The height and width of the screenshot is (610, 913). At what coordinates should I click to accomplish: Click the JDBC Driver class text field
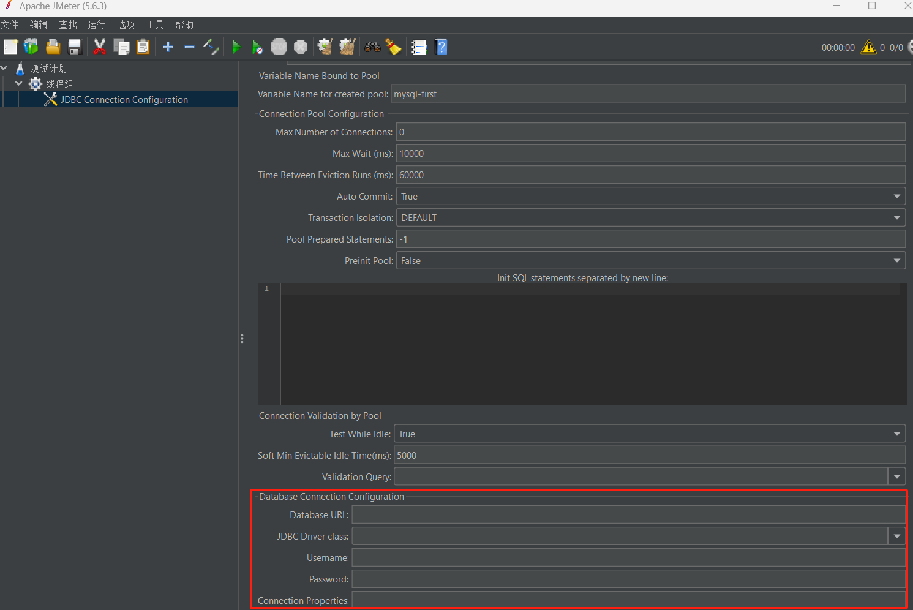(x=620, y=536)
